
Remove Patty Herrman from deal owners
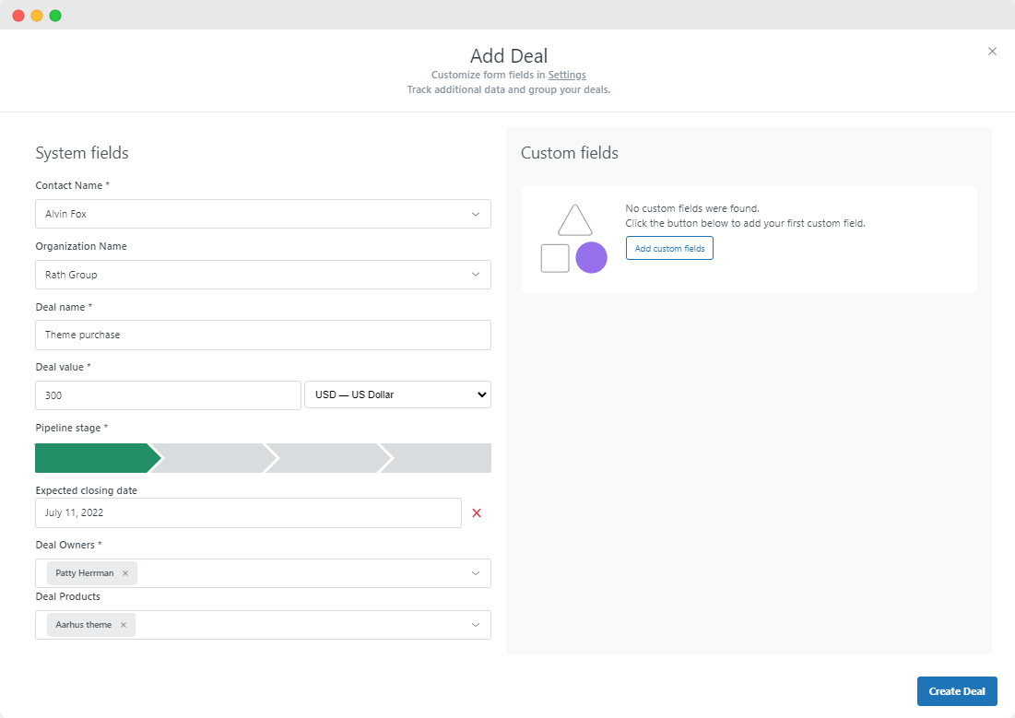[125, 573]
